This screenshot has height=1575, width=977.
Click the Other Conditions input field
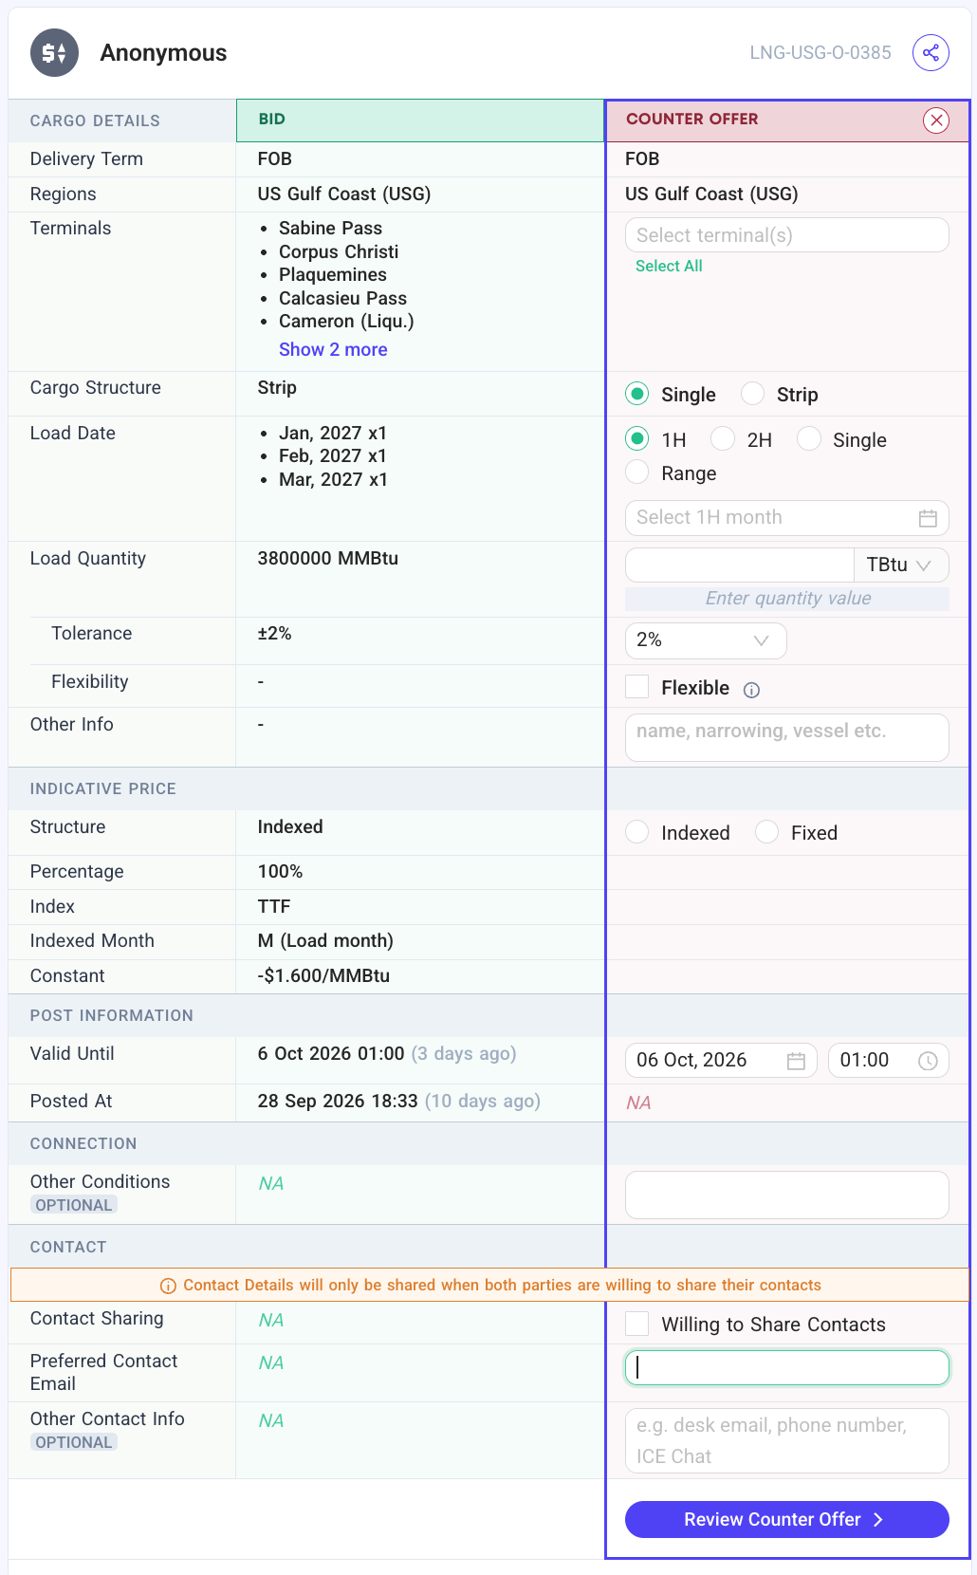pos(786,1195)
